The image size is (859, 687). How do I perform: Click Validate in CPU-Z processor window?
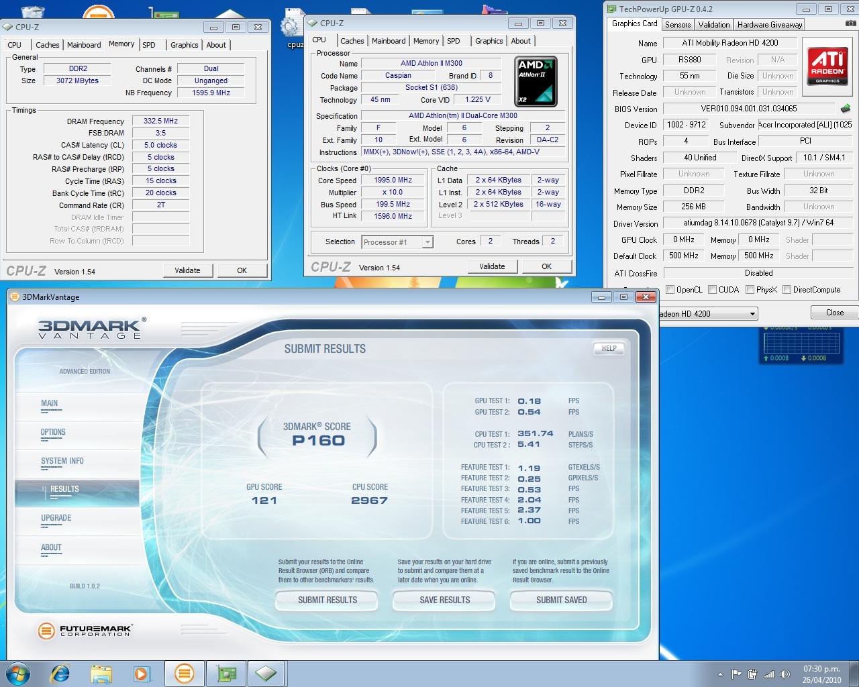pos(492,266)
